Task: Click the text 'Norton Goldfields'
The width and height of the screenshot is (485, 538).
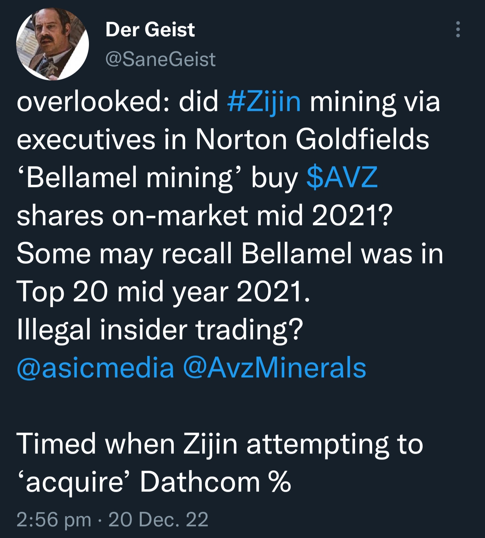Action: click(x=312, y=139)
